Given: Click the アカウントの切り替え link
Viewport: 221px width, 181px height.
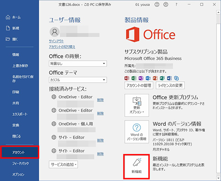Looking at the screenshot, I should point(62,47).
